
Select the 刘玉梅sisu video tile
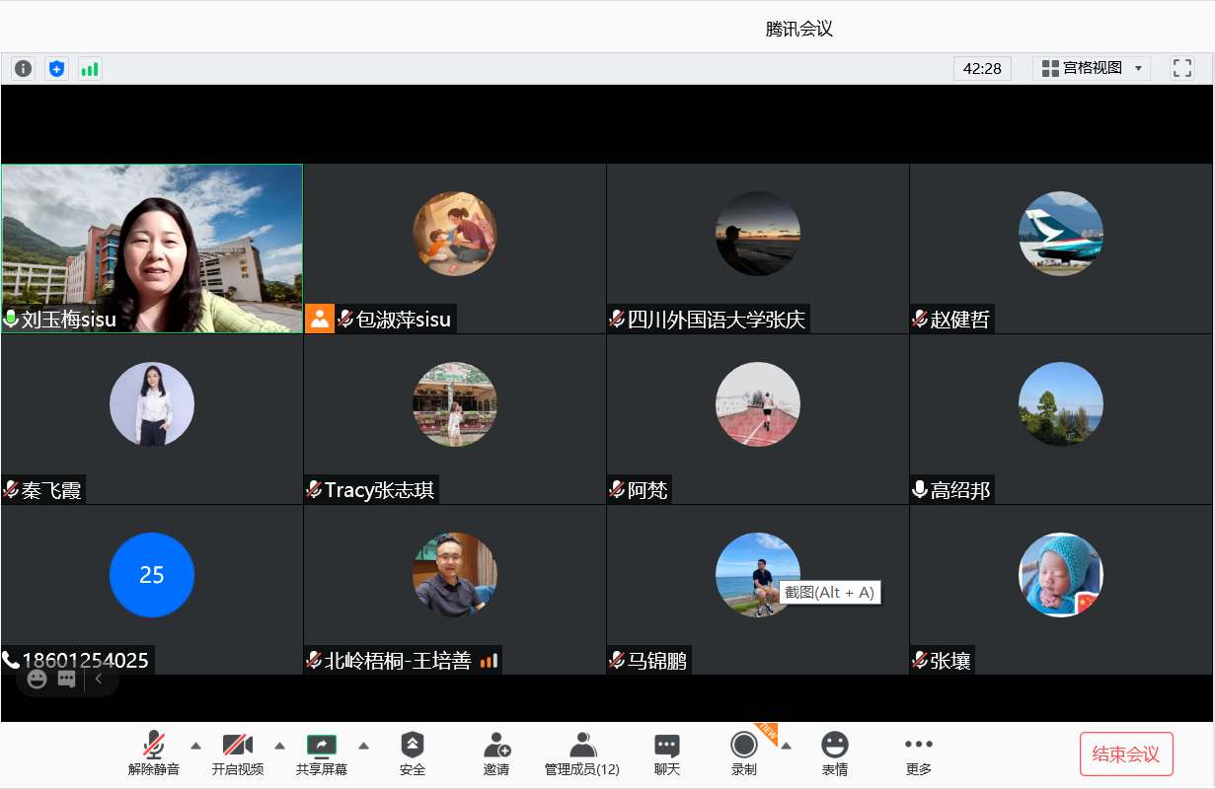click(x=152, y=249)
